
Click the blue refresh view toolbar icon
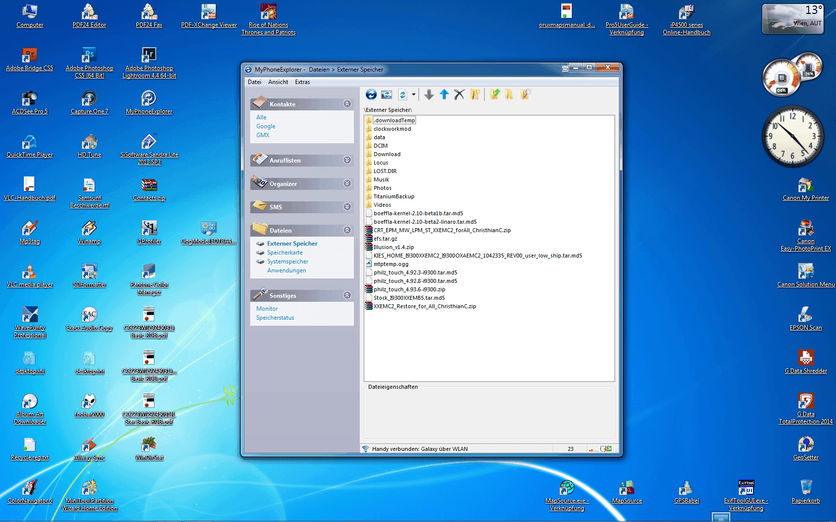371,94
